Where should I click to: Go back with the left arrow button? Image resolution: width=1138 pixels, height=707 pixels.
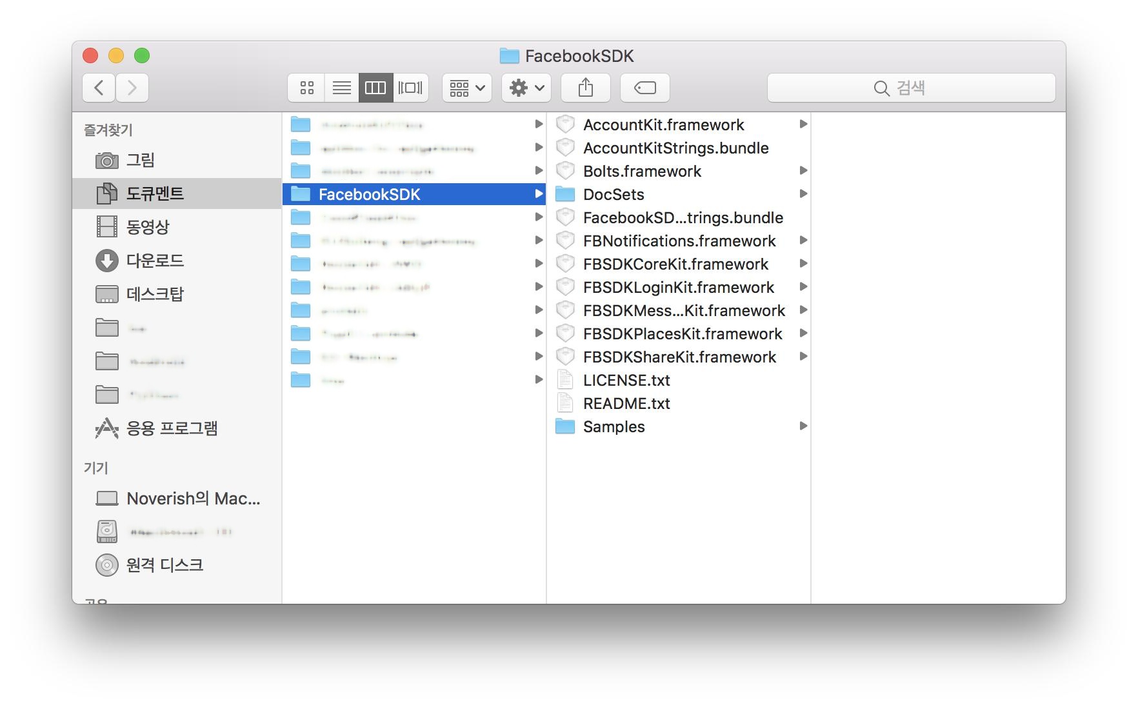pyautogui.click(x=99, y=88)
